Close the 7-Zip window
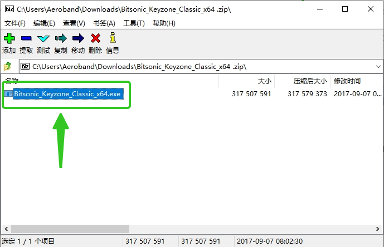The height and width of the screenshot is (247, 384). click(x=371, y=9)
